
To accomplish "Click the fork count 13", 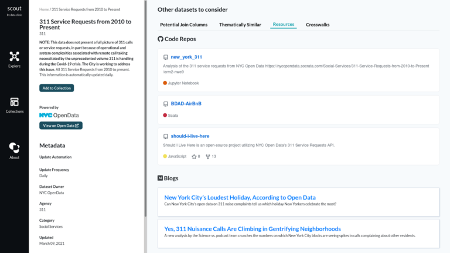I will click(214, 156).
